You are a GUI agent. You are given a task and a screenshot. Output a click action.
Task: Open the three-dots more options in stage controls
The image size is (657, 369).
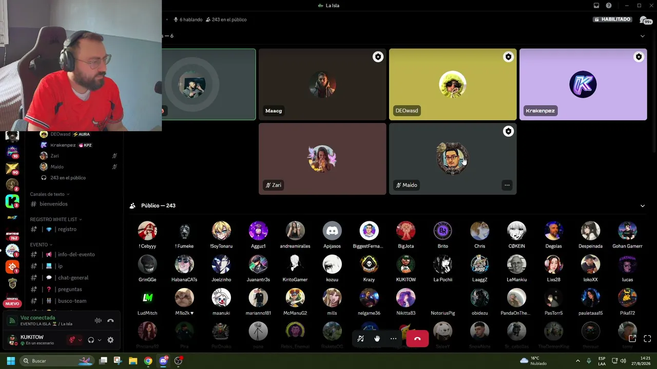(x=393, y=338)
